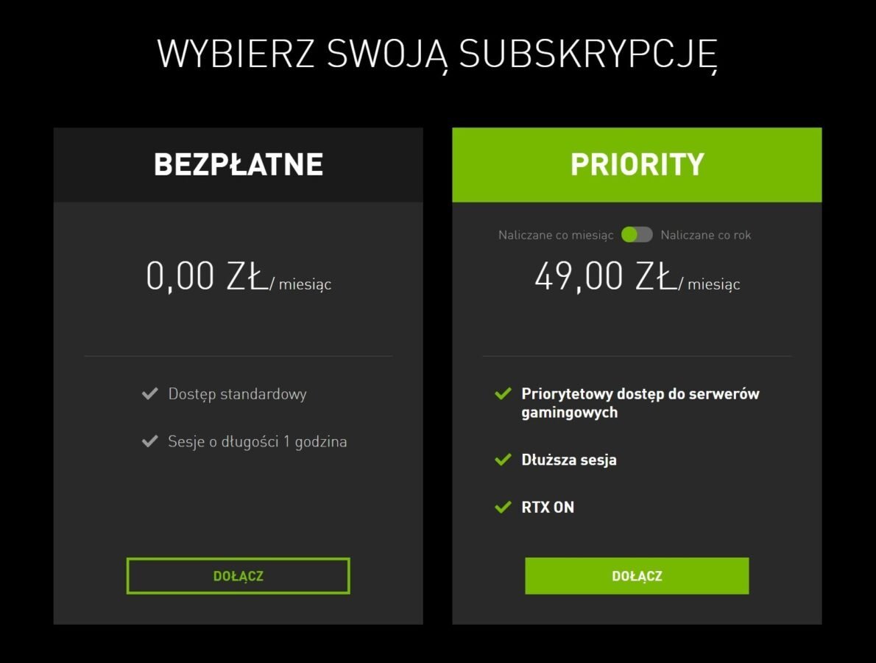Click checkmark icon beside Sesje o długości 1 godzina

click(x=149, y=441)
